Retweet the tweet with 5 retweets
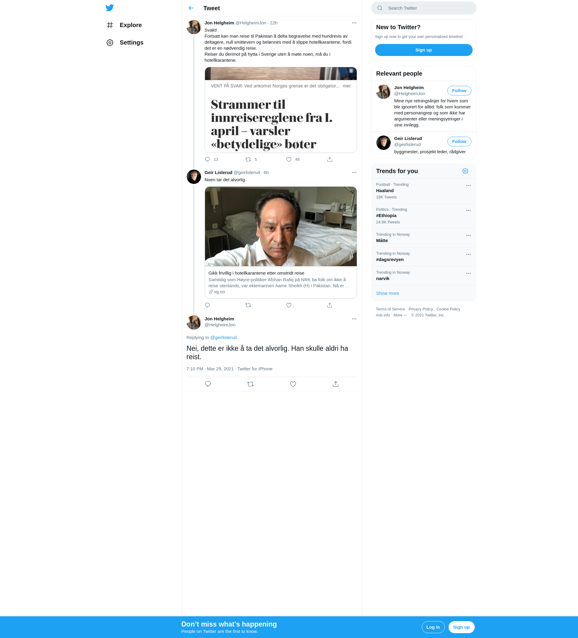Viewport: 578px width, 638px height. 248,160
